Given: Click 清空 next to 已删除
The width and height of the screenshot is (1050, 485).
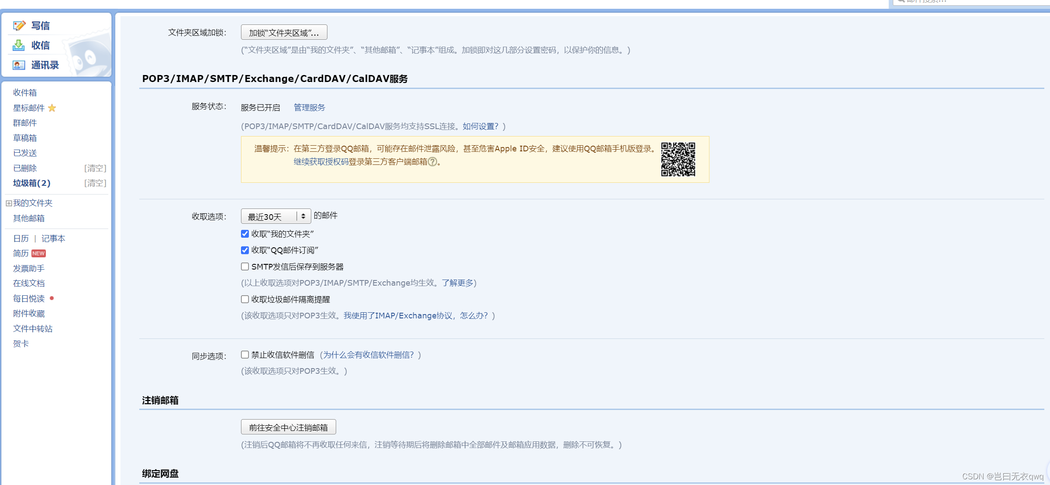Looking at the screenshot, I should (x=95, y=168).
